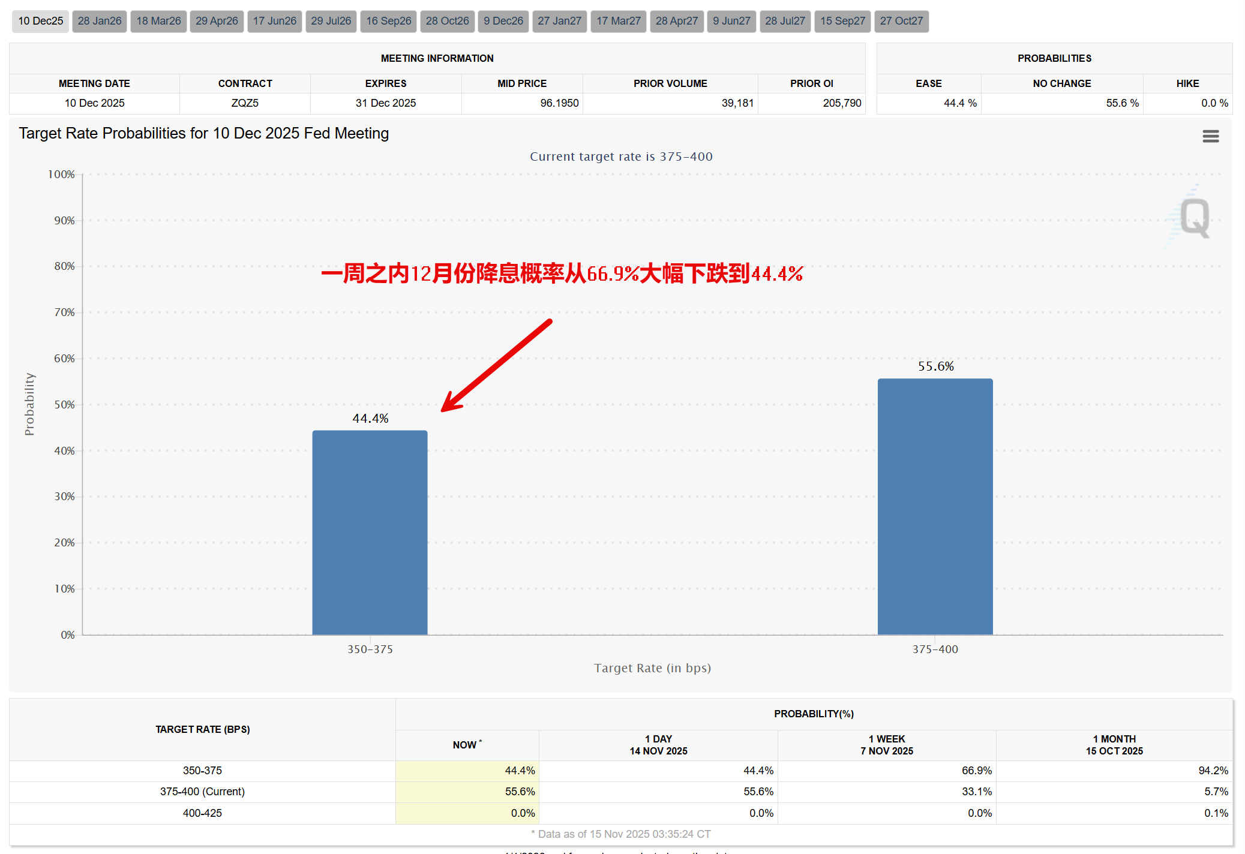
Task: Select the 9 Dec26 meeting tab
Action: 503,21
